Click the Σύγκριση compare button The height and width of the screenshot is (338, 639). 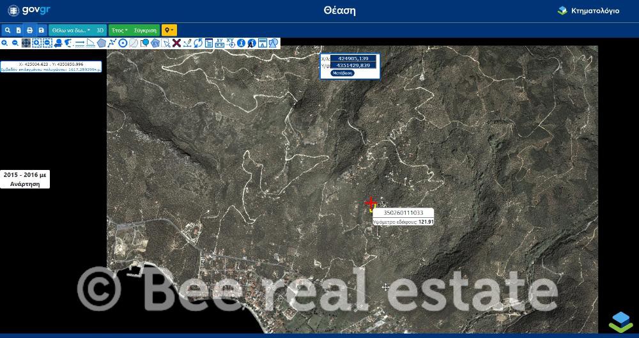tap(145, 30)
